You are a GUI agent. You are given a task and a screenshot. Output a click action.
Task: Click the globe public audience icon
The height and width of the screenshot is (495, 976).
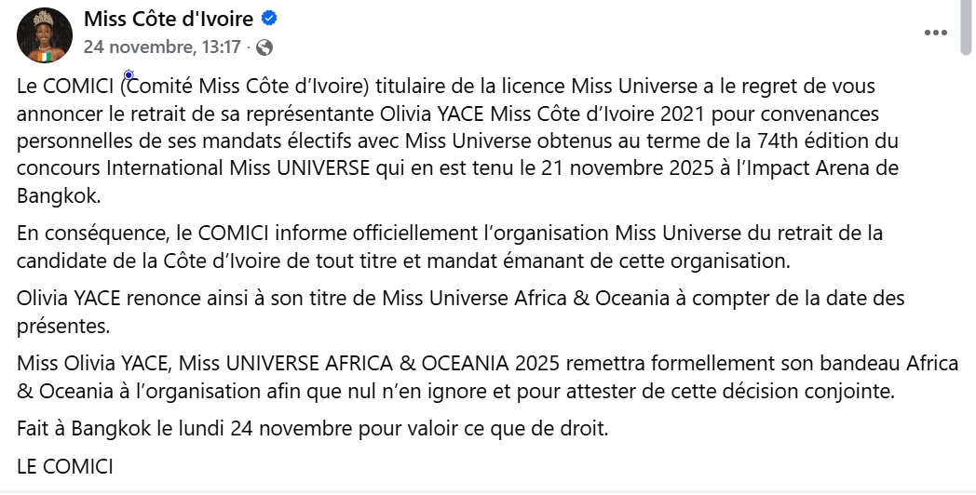pos(264,47)
